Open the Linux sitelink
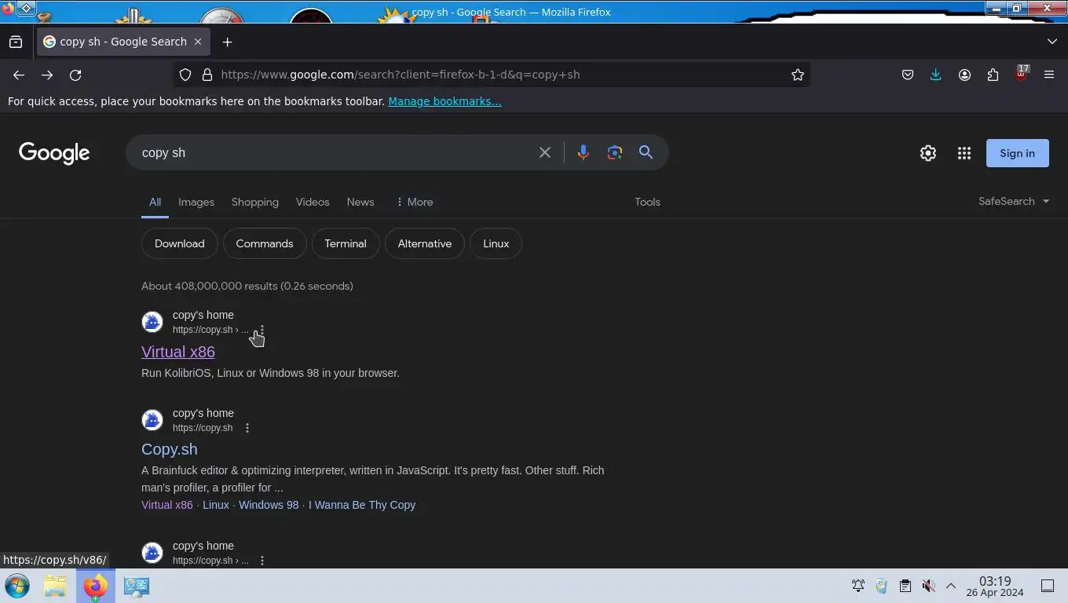The image size is (1068, 603). click(x=216, y=505)
